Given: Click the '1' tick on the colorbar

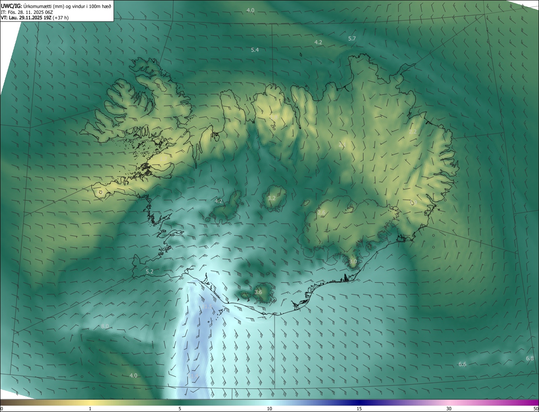Looking at the screenshot, I should [90, 409].
